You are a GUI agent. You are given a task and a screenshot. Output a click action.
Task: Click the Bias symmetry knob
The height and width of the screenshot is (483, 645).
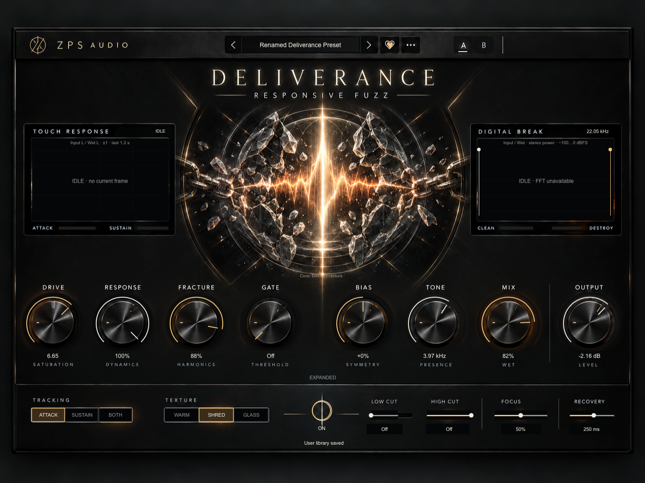(363, 322)
